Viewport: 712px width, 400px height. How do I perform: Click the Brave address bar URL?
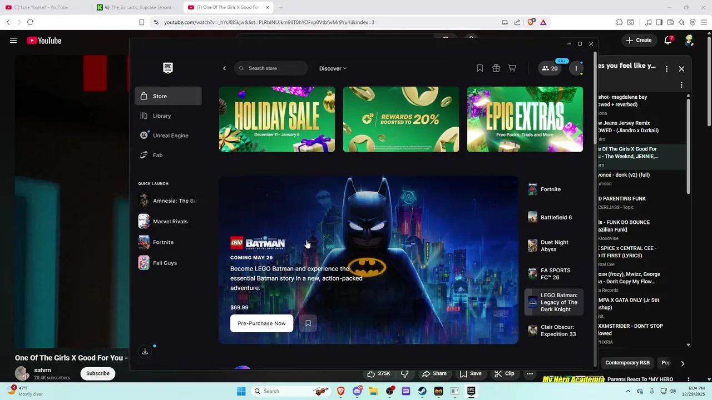coord(269,22)
